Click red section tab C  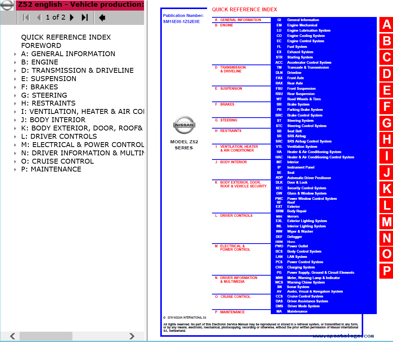click(387, 57)
